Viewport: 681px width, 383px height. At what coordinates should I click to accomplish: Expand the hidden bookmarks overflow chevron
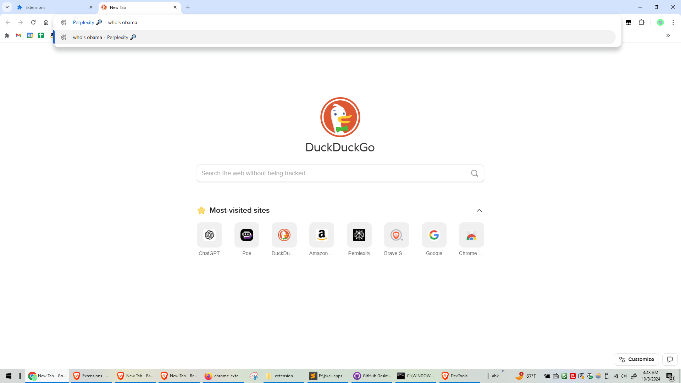(668, 35)
